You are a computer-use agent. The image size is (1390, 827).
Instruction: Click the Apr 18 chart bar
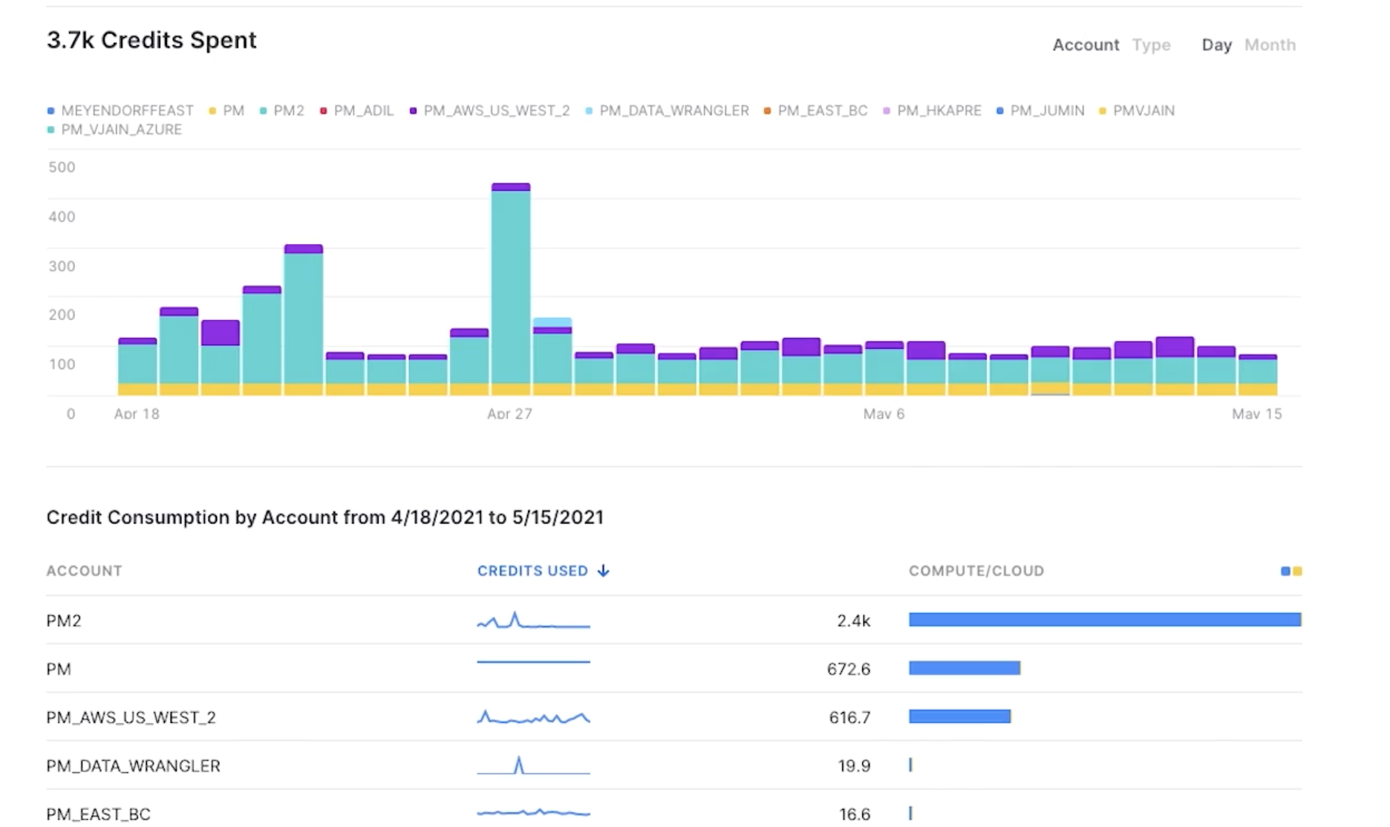[137, 367]
